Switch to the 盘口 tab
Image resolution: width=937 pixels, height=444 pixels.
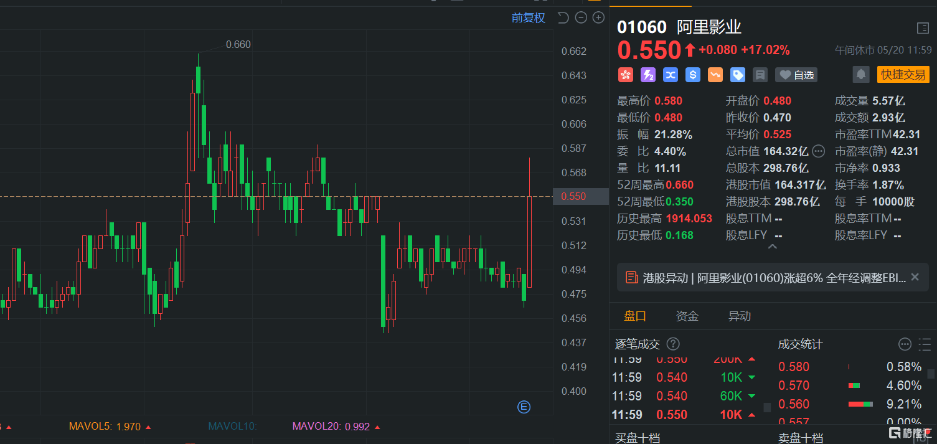coord(635,316)
